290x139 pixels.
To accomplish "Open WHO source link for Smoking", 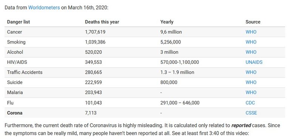I will tap(251, 42).
